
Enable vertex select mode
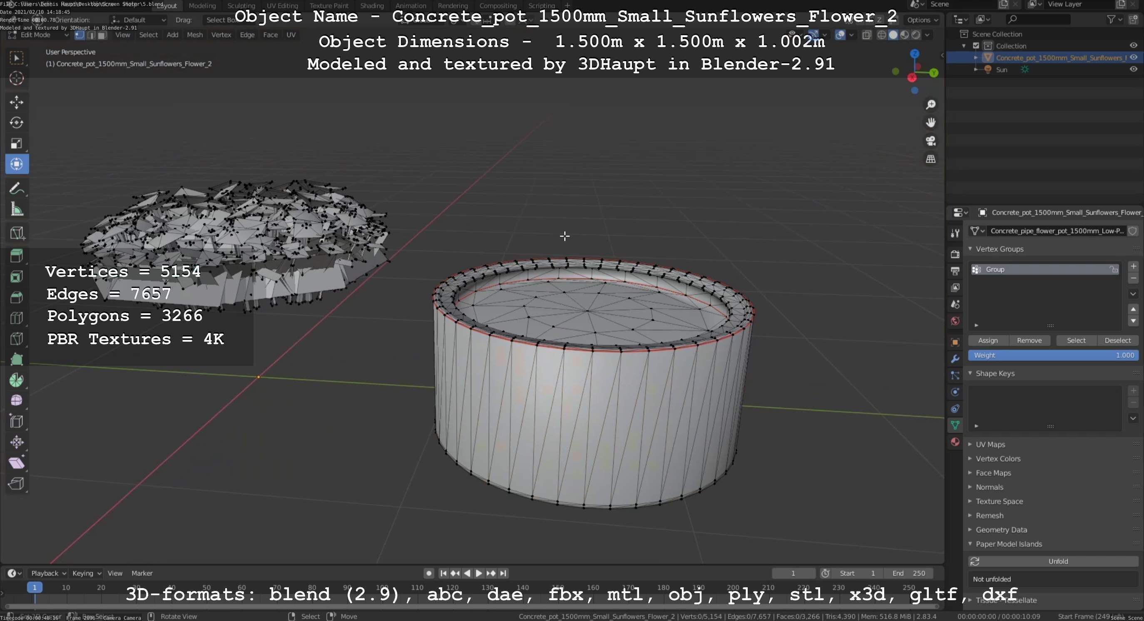coord(80,35)
